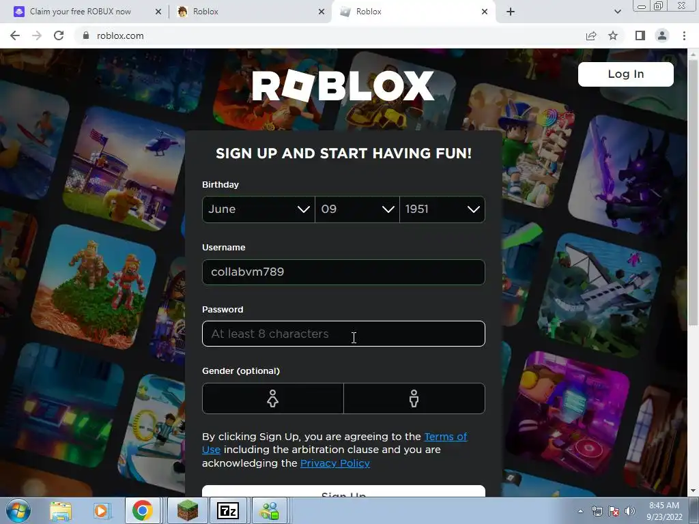Click the Chrome taskbar icon
Screen dimensions: 699x524
tap(142, 511)
